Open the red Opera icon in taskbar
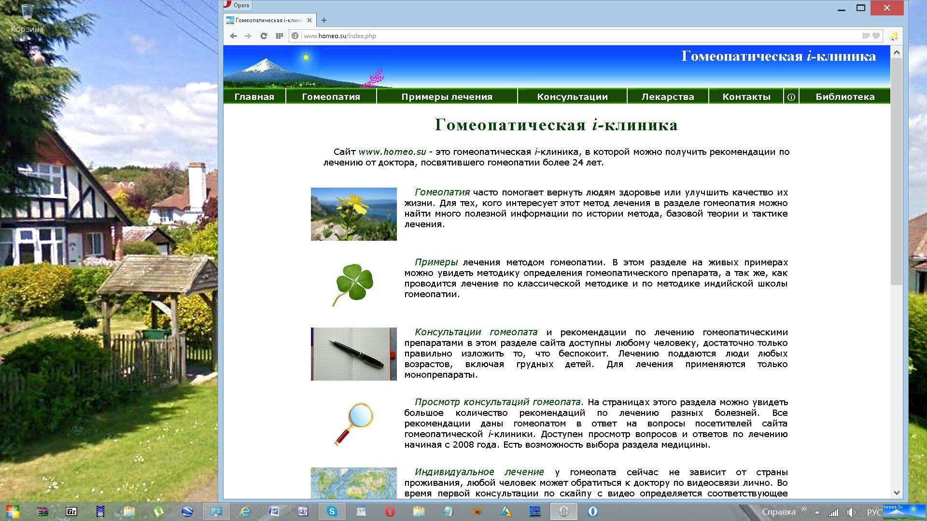The height and width of the screenshot is (521, 927). click(x=390, y=511)
